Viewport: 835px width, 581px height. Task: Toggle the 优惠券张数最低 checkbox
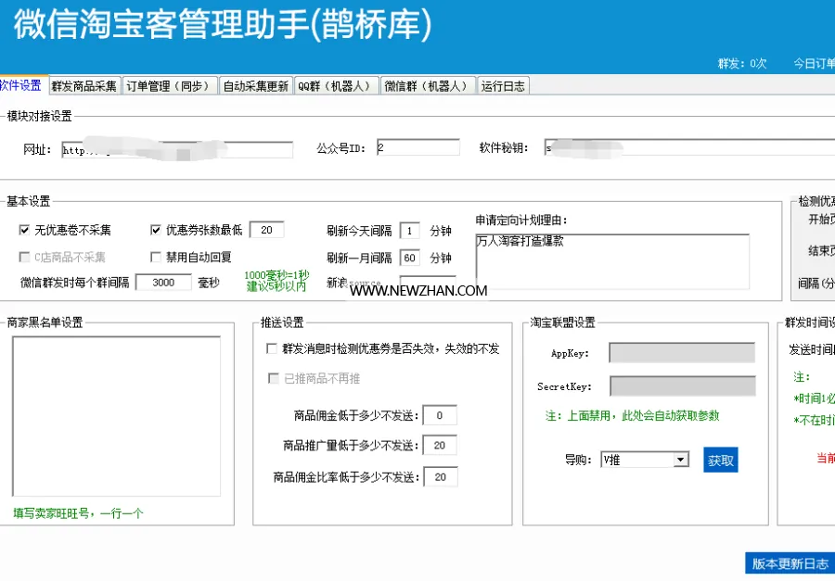[156, 230]
